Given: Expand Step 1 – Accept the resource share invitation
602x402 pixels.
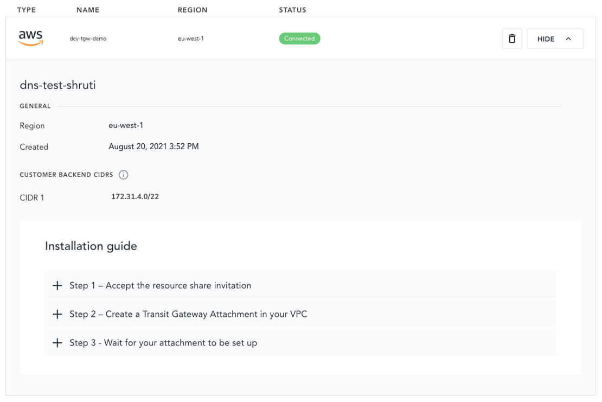Looking at the screenshot, I should tap(160, 285).
